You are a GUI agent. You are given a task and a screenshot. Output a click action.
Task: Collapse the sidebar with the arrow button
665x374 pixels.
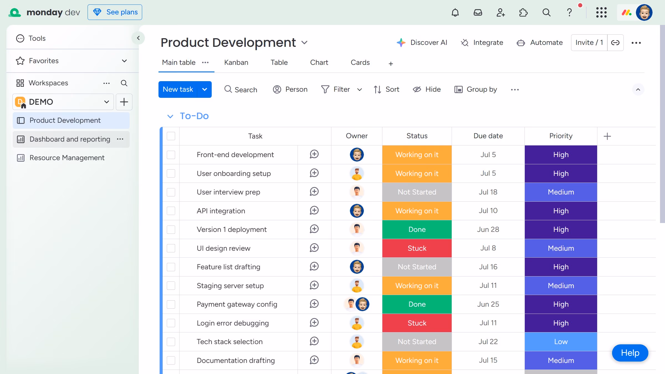[138, 38]
